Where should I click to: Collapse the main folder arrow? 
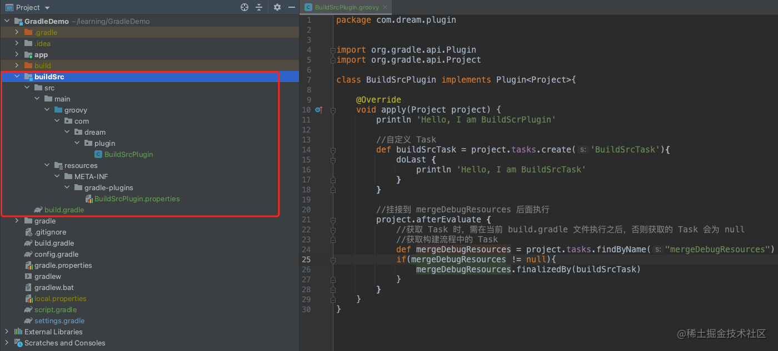pos(37,99)
